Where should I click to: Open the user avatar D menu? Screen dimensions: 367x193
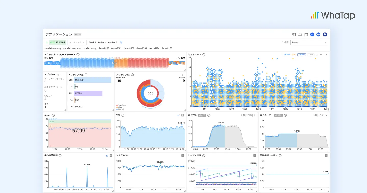tap(325, 34)
